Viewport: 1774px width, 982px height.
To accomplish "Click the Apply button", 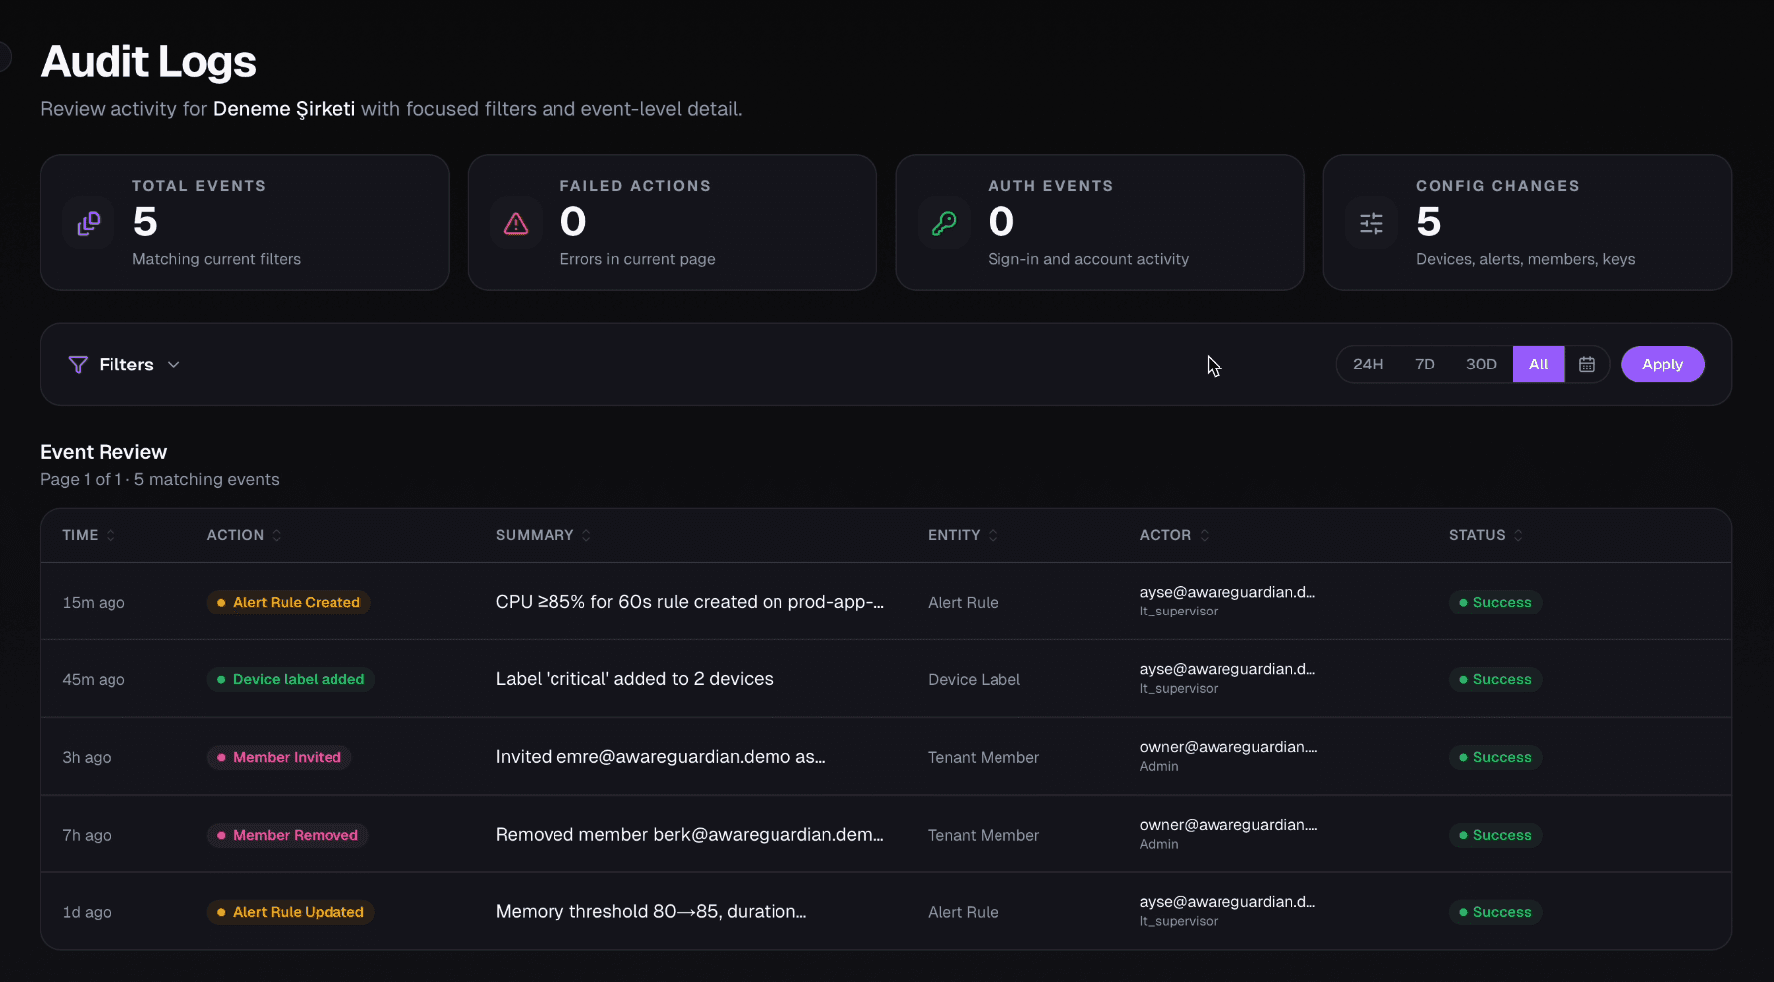I will tap(1663, 365).
